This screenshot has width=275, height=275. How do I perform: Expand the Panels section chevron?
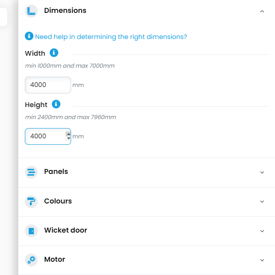262,172
